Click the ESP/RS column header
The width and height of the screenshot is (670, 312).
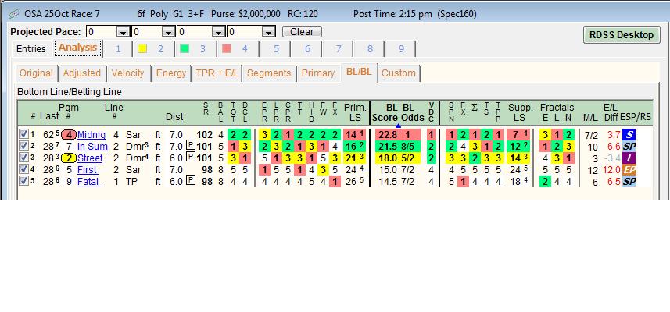pyautogui.click(x=636, y=117)
